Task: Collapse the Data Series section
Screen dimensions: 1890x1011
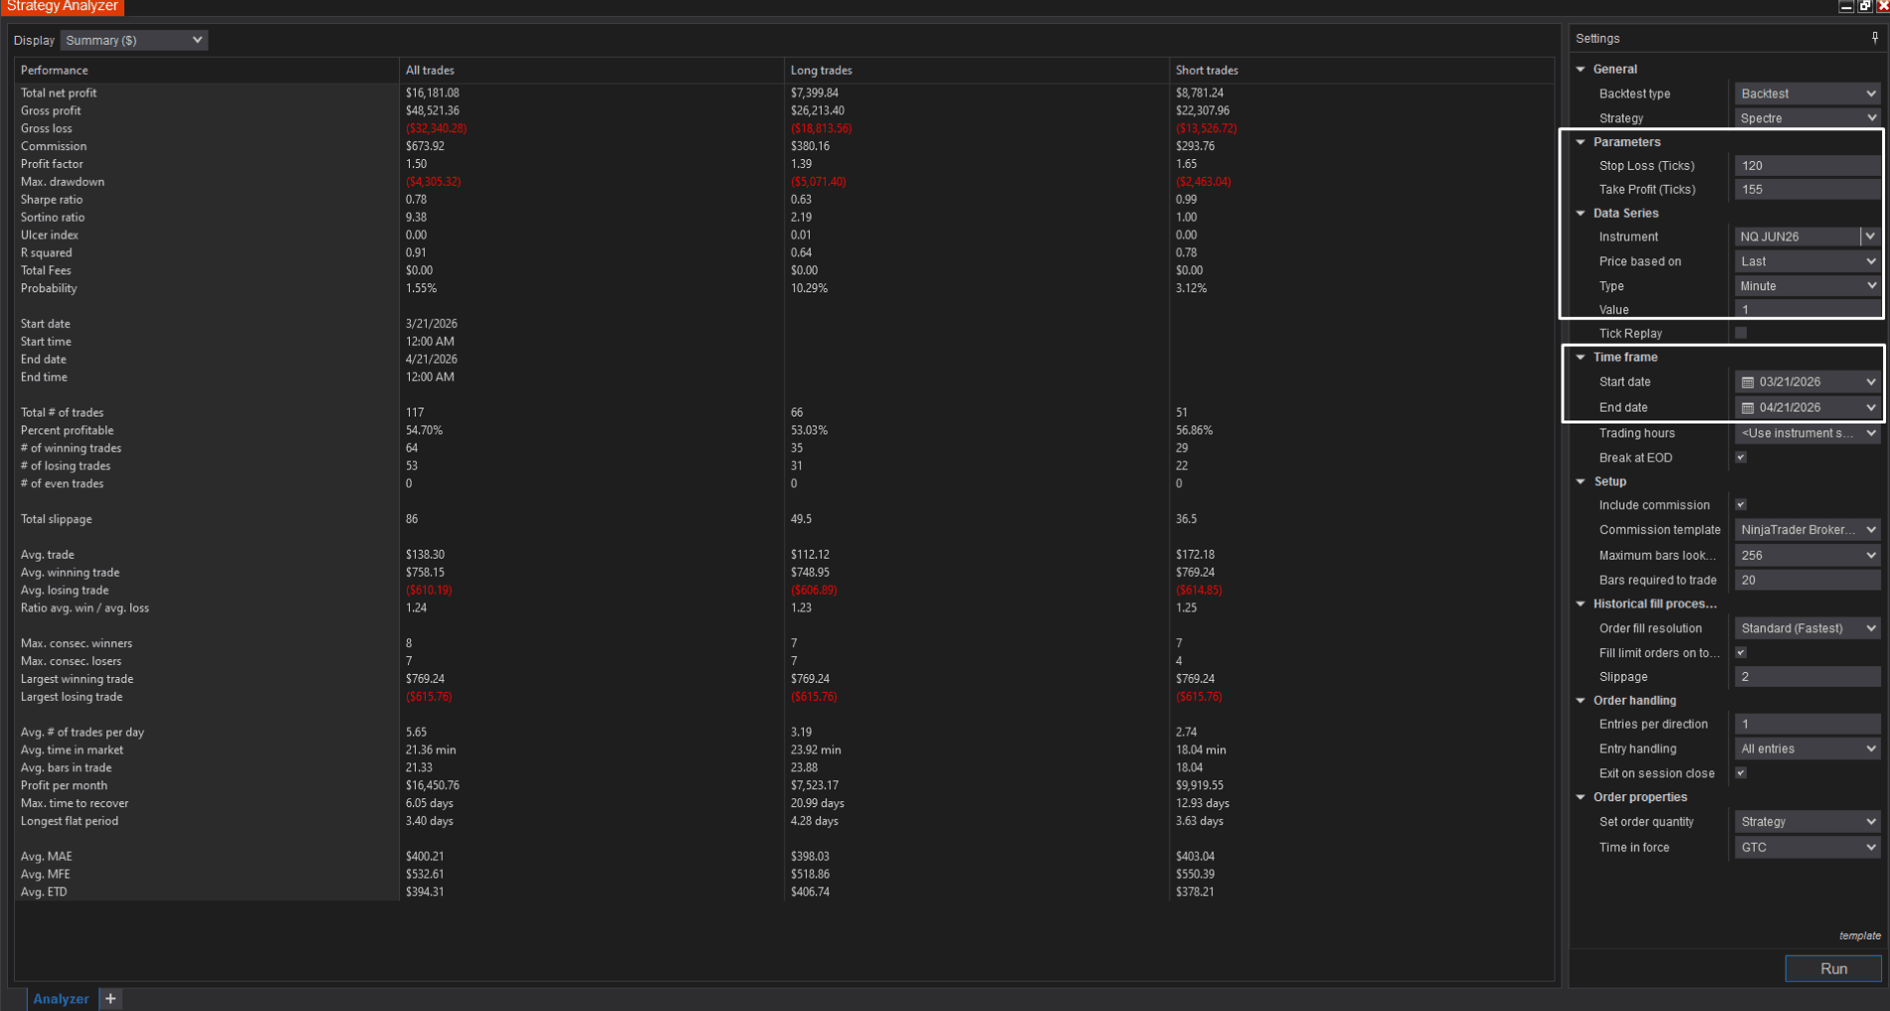Action: point(1581,213)
